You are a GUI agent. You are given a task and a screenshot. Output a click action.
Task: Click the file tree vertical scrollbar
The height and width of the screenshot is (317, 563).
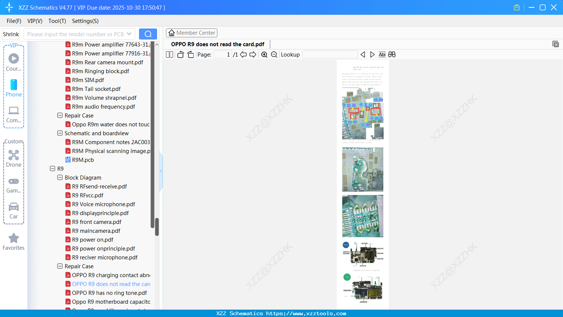point(157,226)
